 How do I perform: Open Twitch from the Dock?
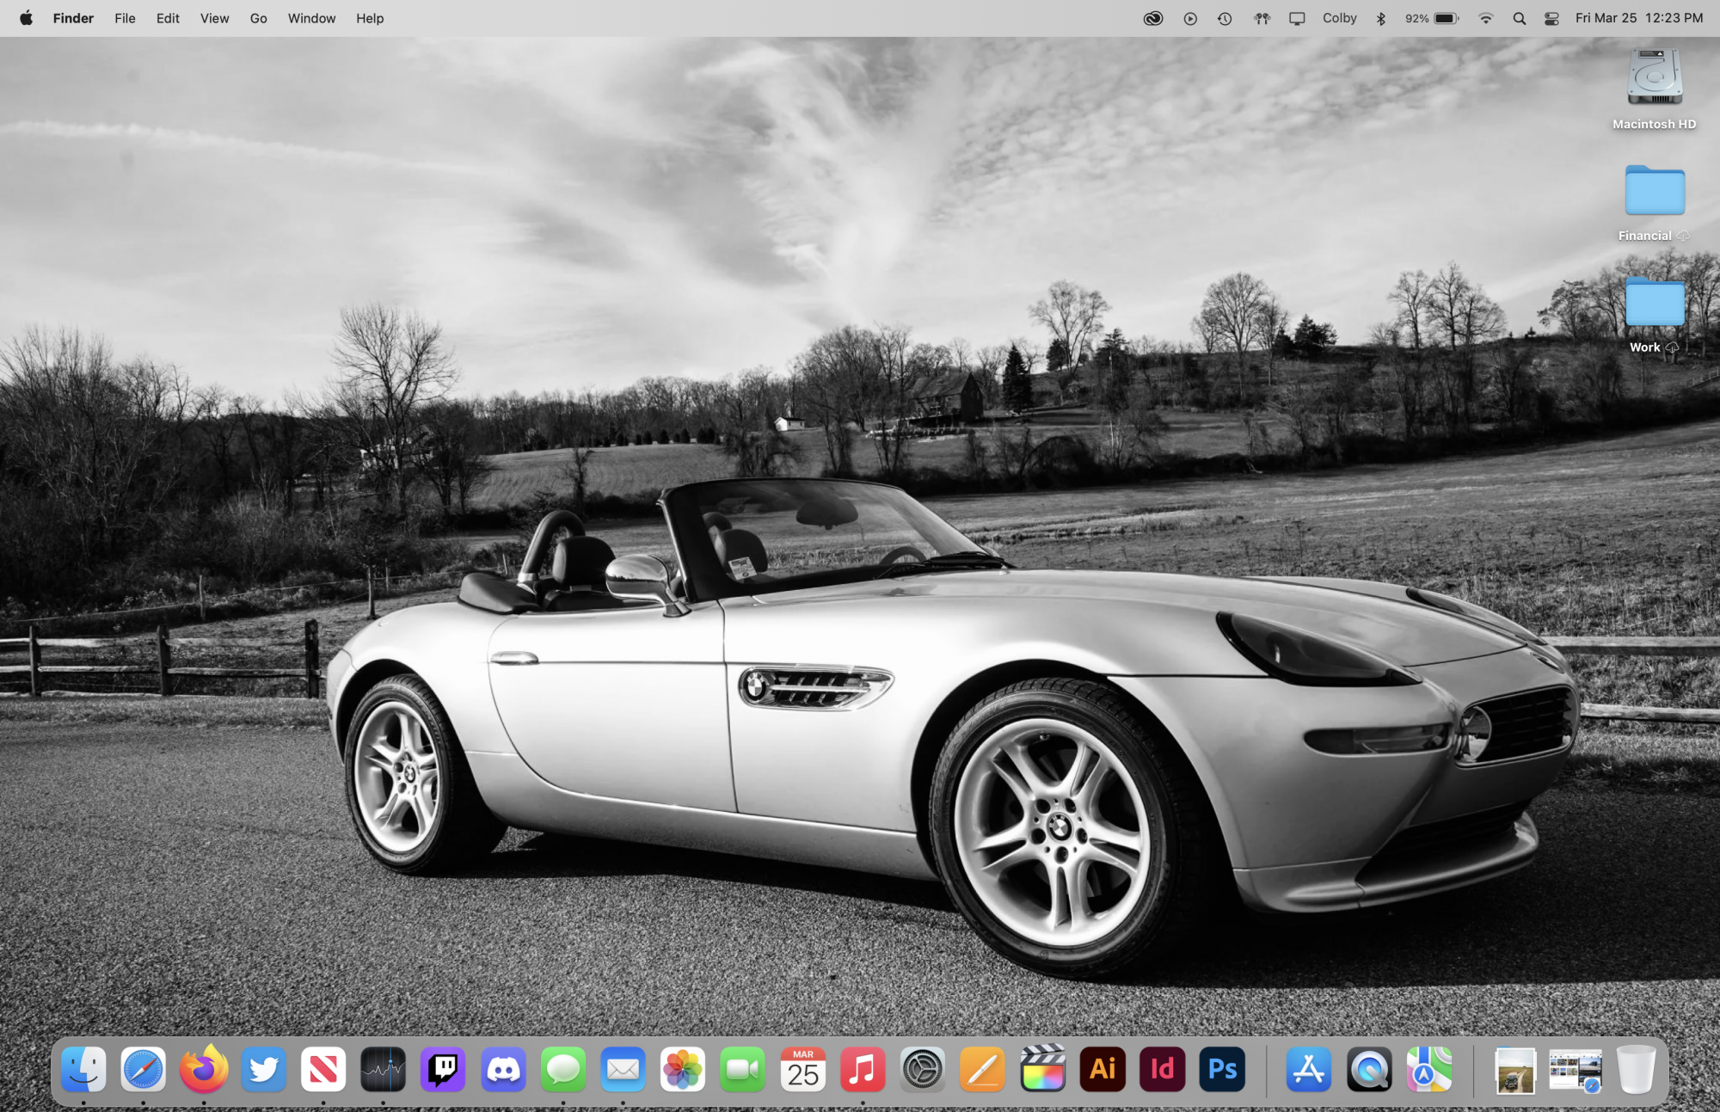pos(443,1070)
